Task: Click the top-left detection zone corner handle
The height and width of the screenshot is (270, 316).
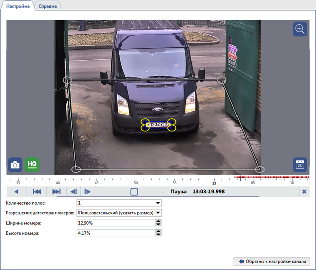Action: coord(67,80)
